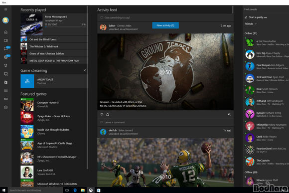Like the Ground Zeroes achievement post
This screenshot has height=193, width=289.
(x=102, y=115)
